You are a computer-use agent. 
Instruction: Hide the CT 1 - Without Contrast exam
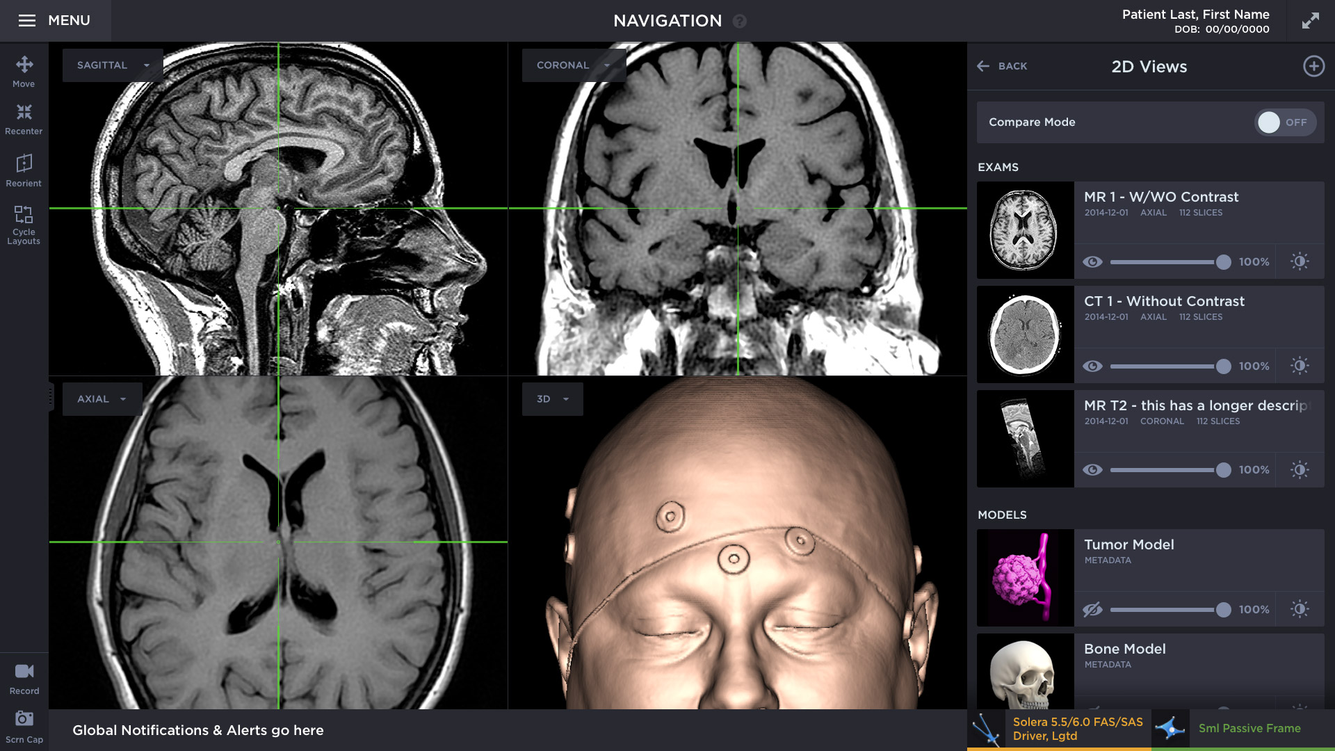1092,366
